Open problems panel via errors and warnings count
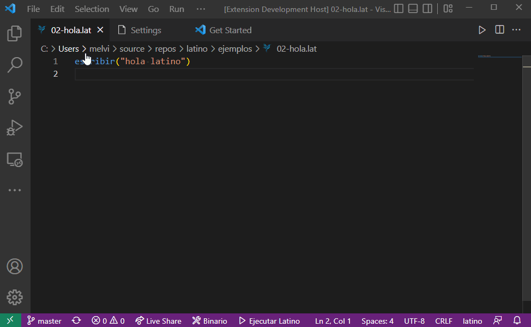 pos(108,320)
